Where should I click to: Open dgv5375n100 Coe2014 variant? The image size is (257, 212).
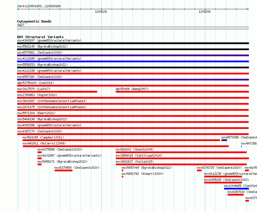36,83
